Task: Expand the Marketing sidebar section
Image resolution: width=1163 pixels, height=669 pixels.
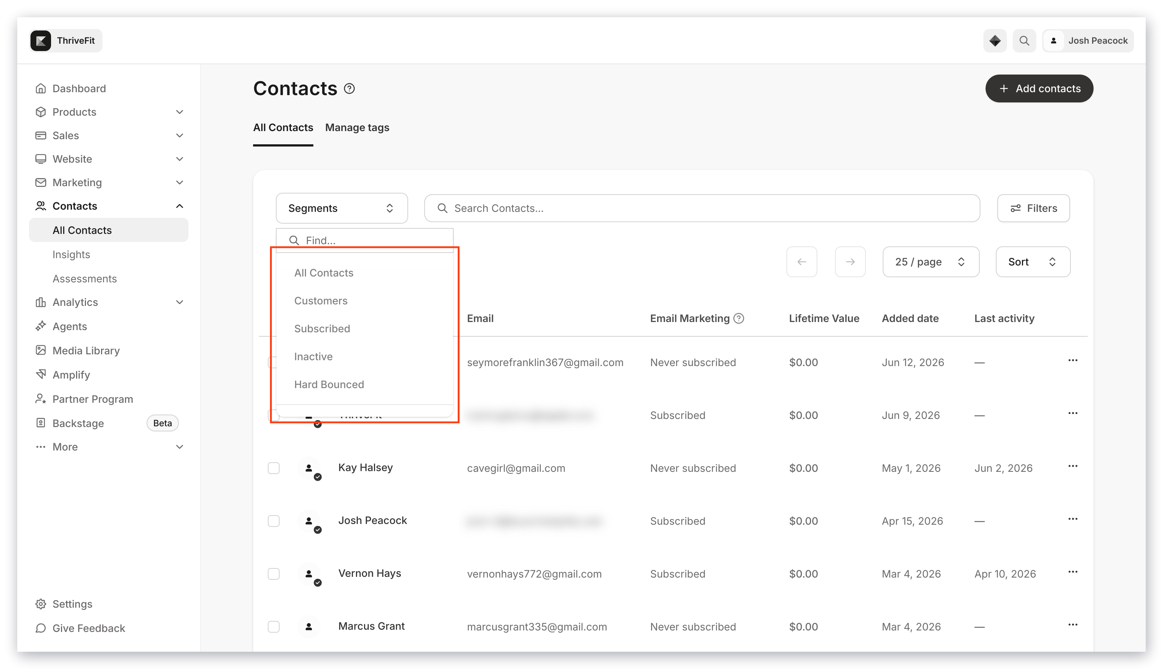Action: coord(180,182)
